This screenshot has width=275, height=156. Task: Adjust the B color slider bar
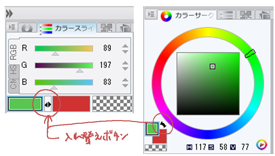pos(64,82)
